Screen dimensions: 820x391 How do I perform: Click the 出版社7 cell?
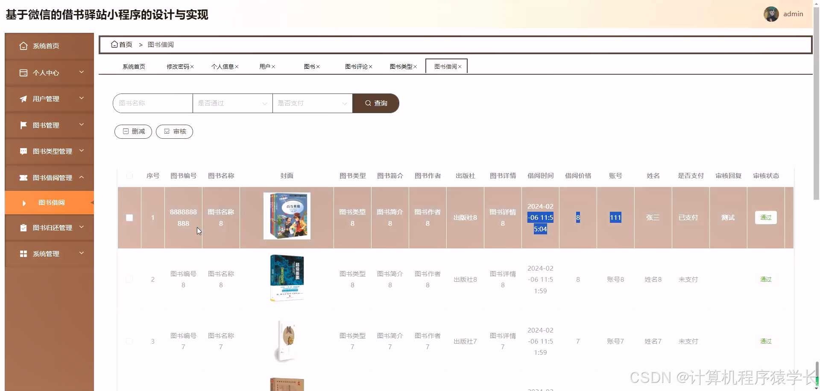point(465,341)
